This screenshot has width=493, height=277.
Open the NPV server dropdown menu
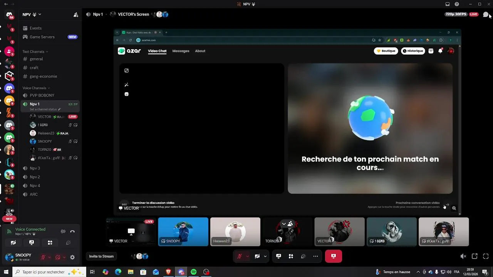click(32, 15)
